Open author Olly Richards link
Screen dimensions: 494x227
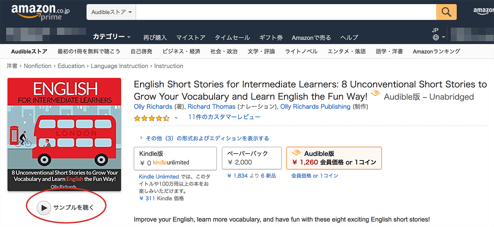click(x=153, y=107)
